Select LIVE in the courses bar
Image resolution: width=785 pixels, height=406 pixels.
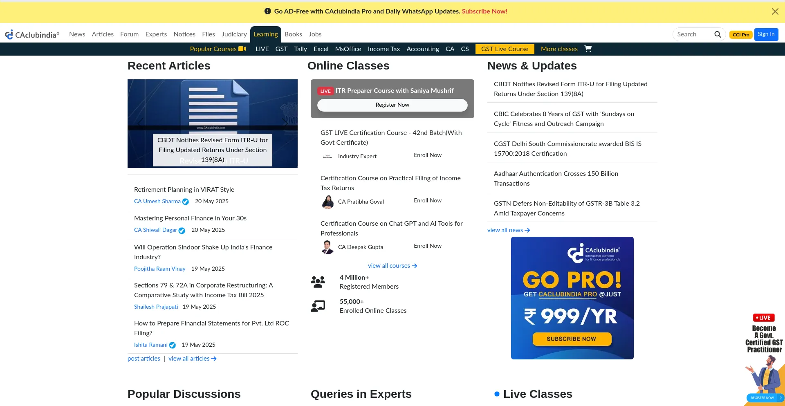click(262, 49)
